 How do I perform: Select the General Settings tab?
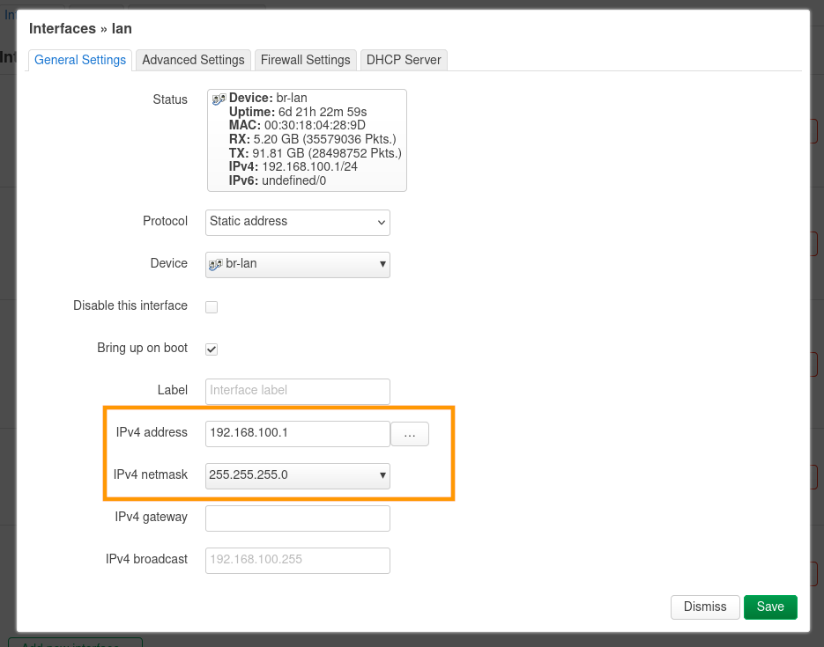[80, 60]
